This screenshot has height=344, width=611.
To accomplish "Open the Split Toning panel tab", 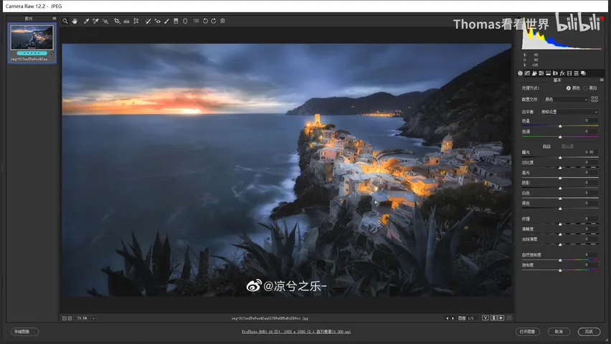I will (x=549, y=73).
